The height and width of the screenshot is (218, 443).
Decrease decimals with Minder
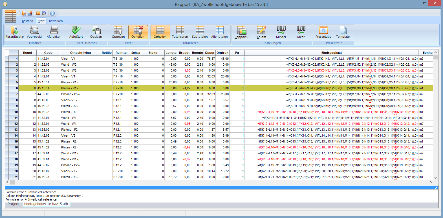click(281, 32)
